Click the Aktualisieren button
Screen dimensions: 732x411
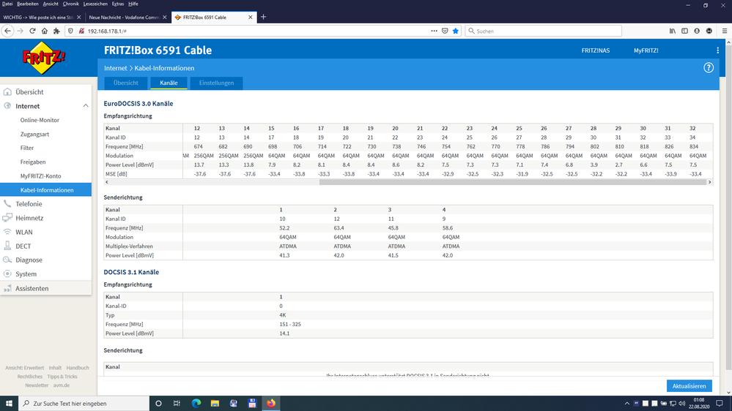[x=689, y=386]
